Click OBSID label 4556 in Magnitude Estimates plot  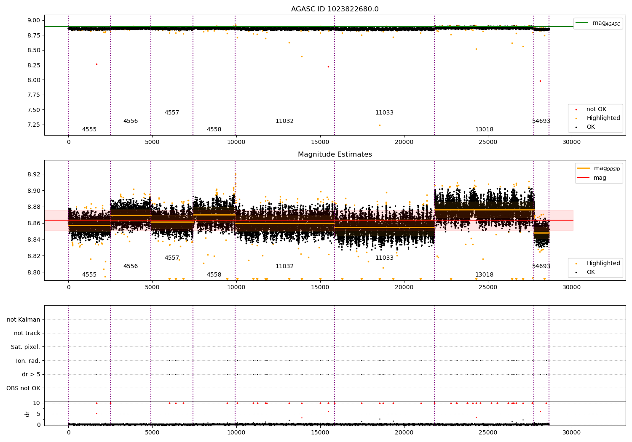click(131, 266)
